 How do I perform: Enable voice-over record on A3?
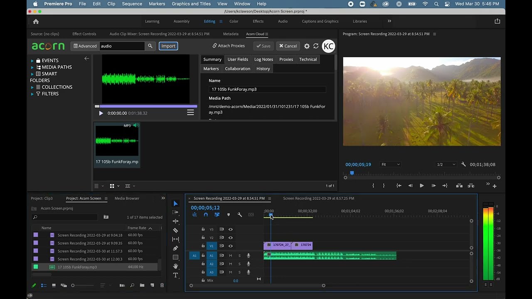coord(249,272)
